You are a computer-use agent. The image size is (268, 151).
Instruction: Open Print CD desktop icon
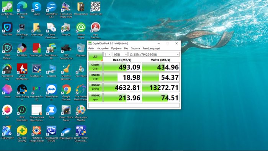pyautogui.click(x=66, y=29)
